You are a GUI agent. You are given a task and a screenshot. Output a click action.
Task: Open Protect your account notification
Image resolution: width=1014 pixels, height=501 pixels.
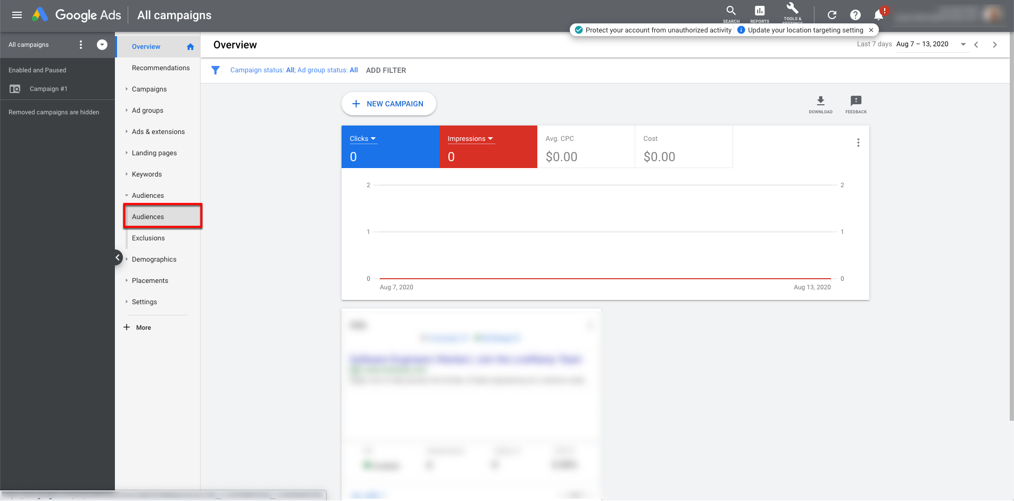pyautogui.click(x=653, y=30)
